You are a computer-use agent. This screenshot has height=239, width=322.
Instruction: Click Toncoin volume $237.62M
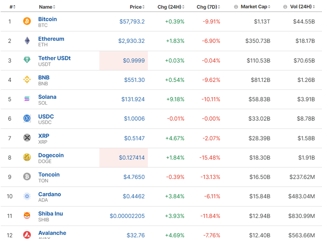(x=302, y=177)
